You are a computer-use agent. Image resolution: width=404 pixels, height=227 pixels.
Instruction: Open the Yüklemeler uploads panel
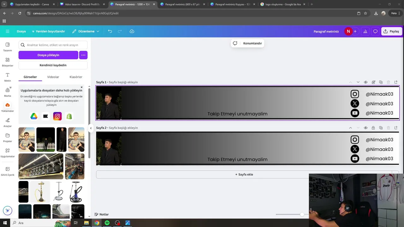[x=8, y=107]
